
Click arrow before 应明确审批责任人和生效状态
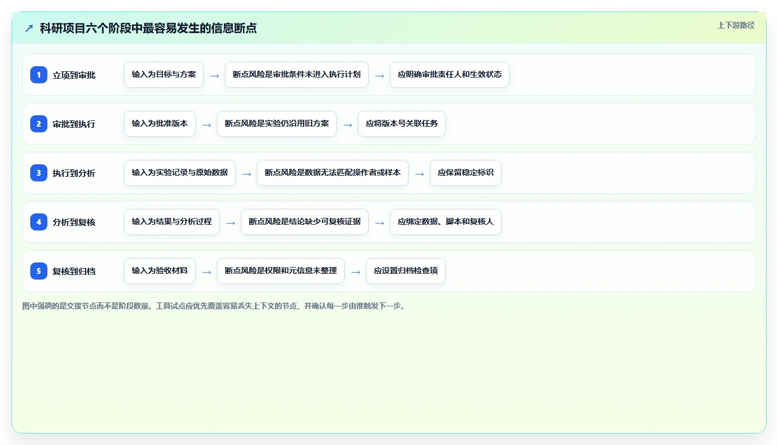coord(380,75)
